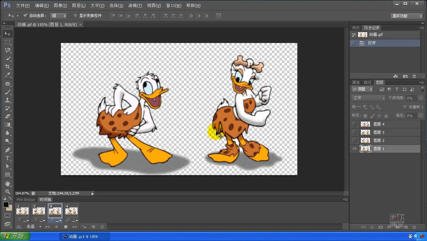Select the 打开 history state
427x241 pixels.
tap(372, 43)
